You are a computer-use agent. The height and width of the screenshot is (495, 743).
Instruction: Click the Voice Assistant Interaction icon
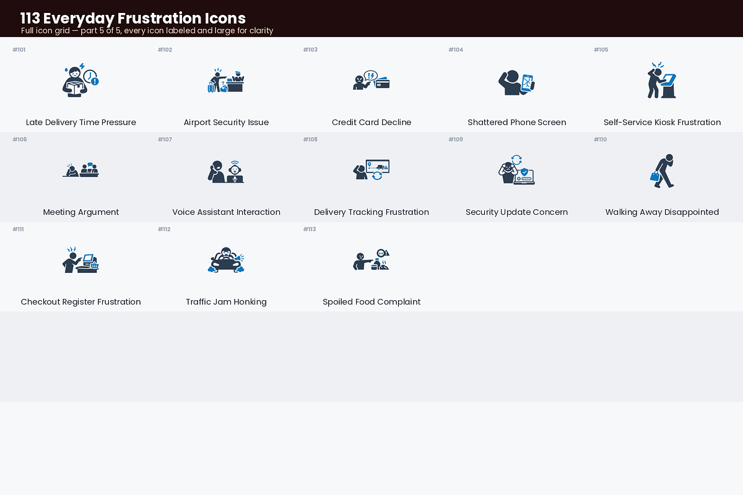coord(226,171)
